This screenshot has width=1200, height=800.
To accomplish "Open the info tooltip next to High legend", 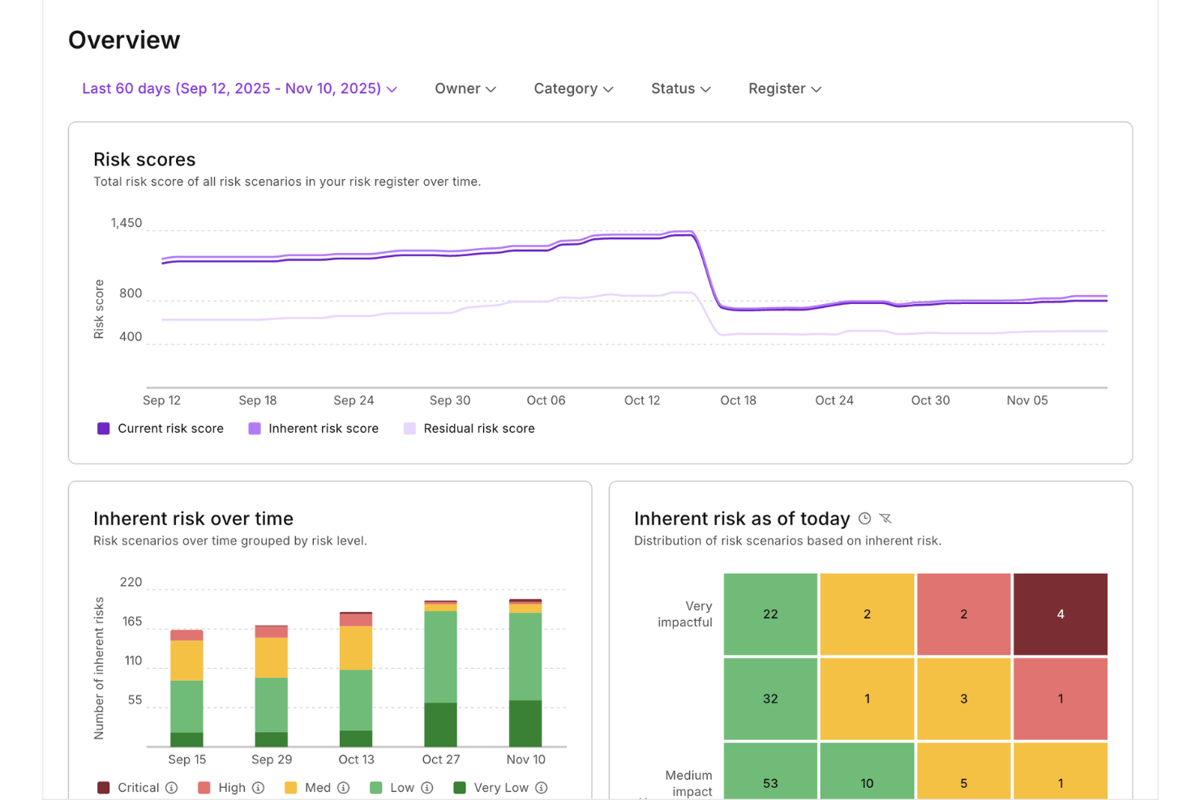I will click(259, 787).
